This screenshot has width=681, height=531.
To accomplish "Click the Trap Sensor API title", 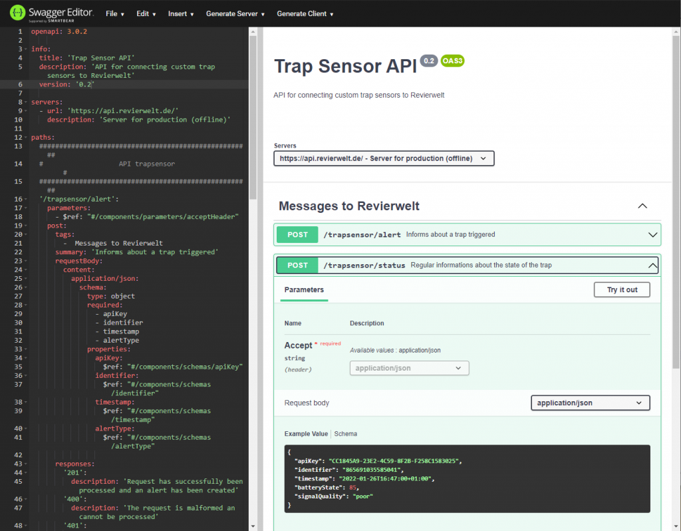I will (345, 66).
